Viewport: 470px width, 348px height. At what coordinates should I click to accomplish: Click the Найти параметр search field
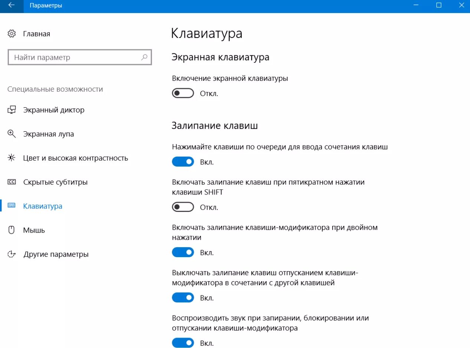(x=74, y=58)
